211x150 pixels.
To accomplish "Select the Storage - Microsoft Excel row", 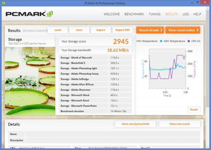I will [95, 101].
